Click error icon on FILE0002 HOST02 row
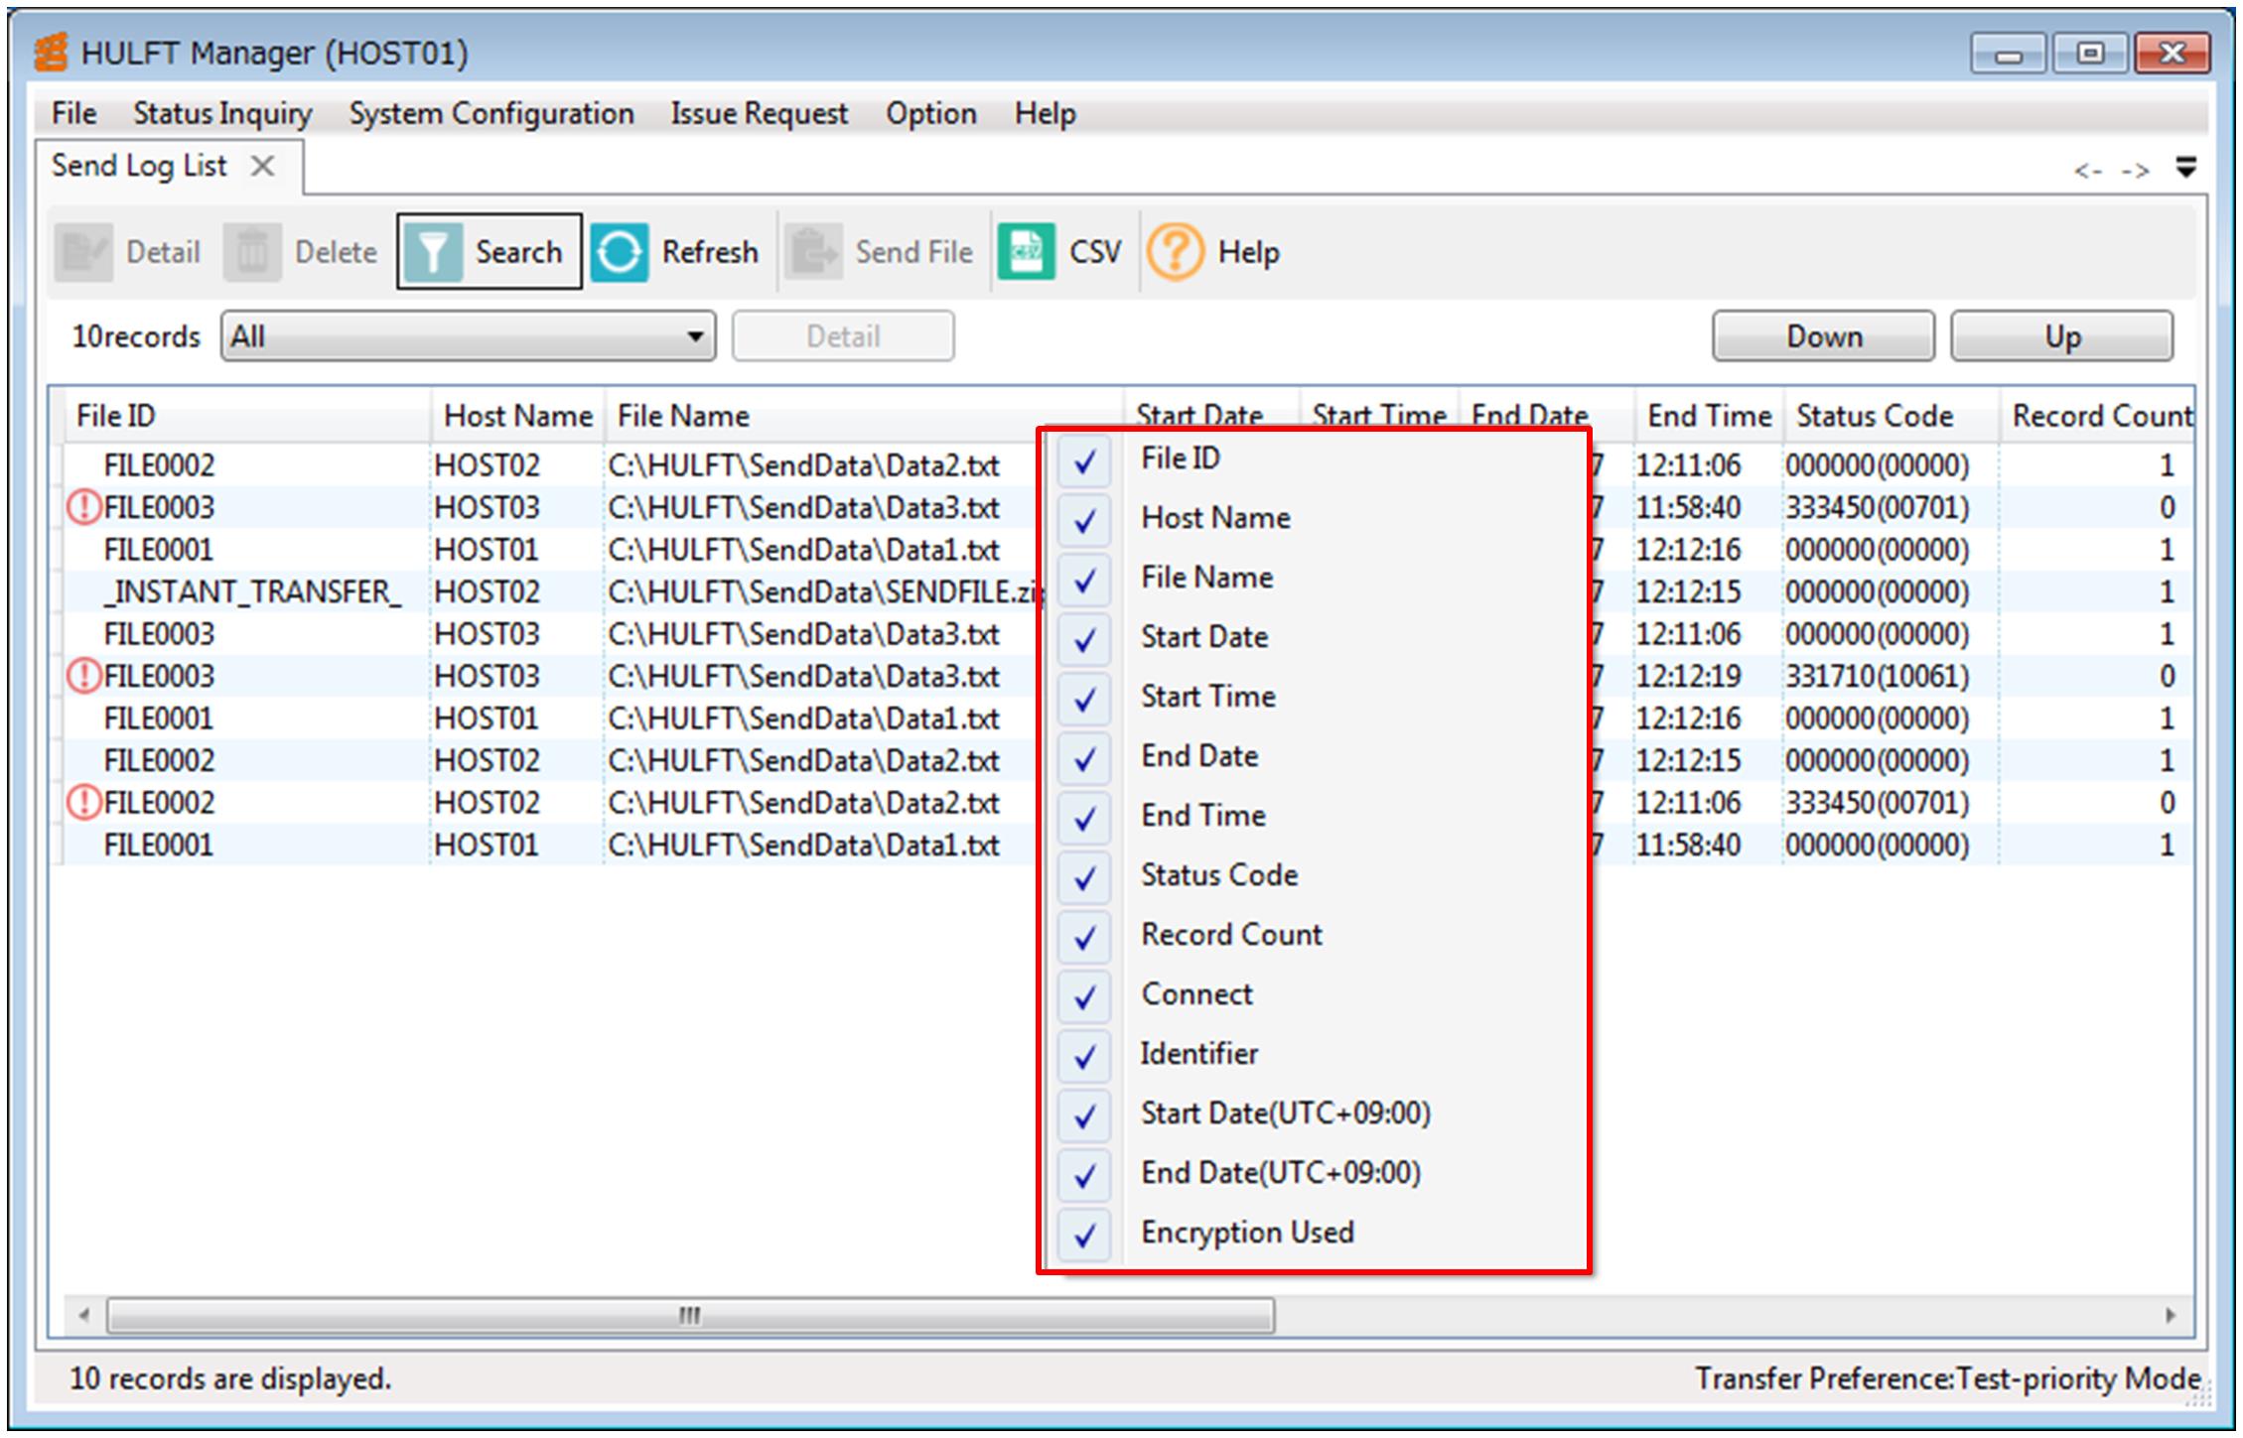This screenshot has height=1438, width=2243. tap(84, 802)
